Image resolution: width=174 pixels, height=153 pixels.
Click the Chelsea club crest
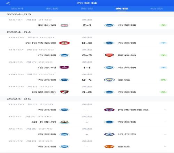[109, 134]
